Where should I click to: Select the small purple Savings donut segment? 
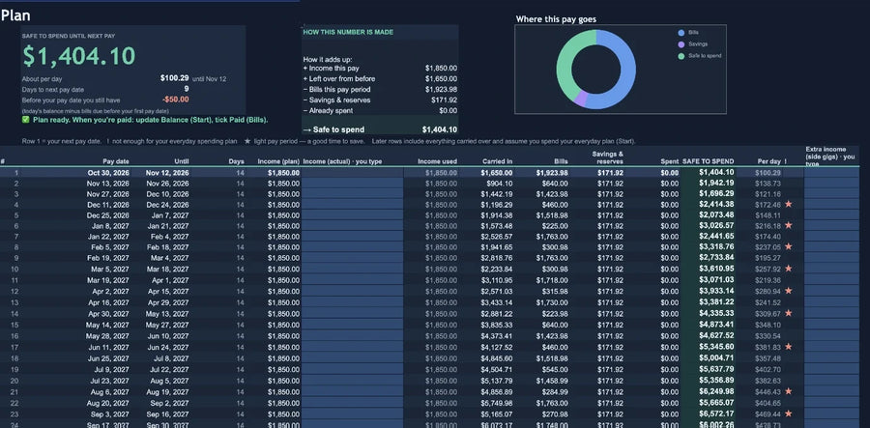pyautogui.click(x=580, y=100)
